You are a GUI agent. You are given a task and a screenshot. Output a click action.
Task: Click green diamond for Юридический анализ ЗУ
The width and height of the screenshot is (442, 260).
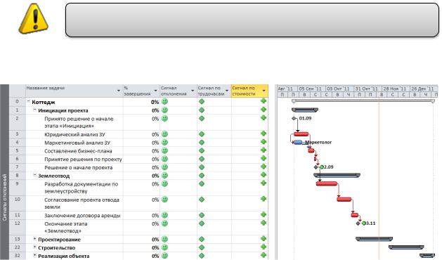pyautogui.click(x=202, y=134)
